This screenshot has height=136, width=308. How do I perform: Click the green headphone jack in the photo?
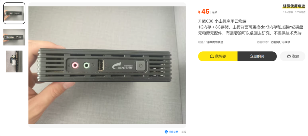(86, 65)
